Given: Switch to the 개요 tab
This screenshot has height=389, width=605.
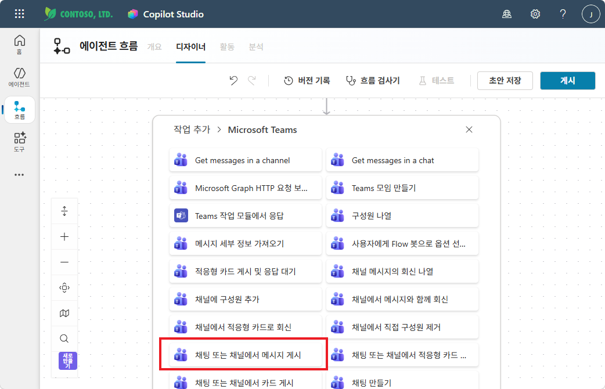Looking at the screenshot, I should point(154,46).
